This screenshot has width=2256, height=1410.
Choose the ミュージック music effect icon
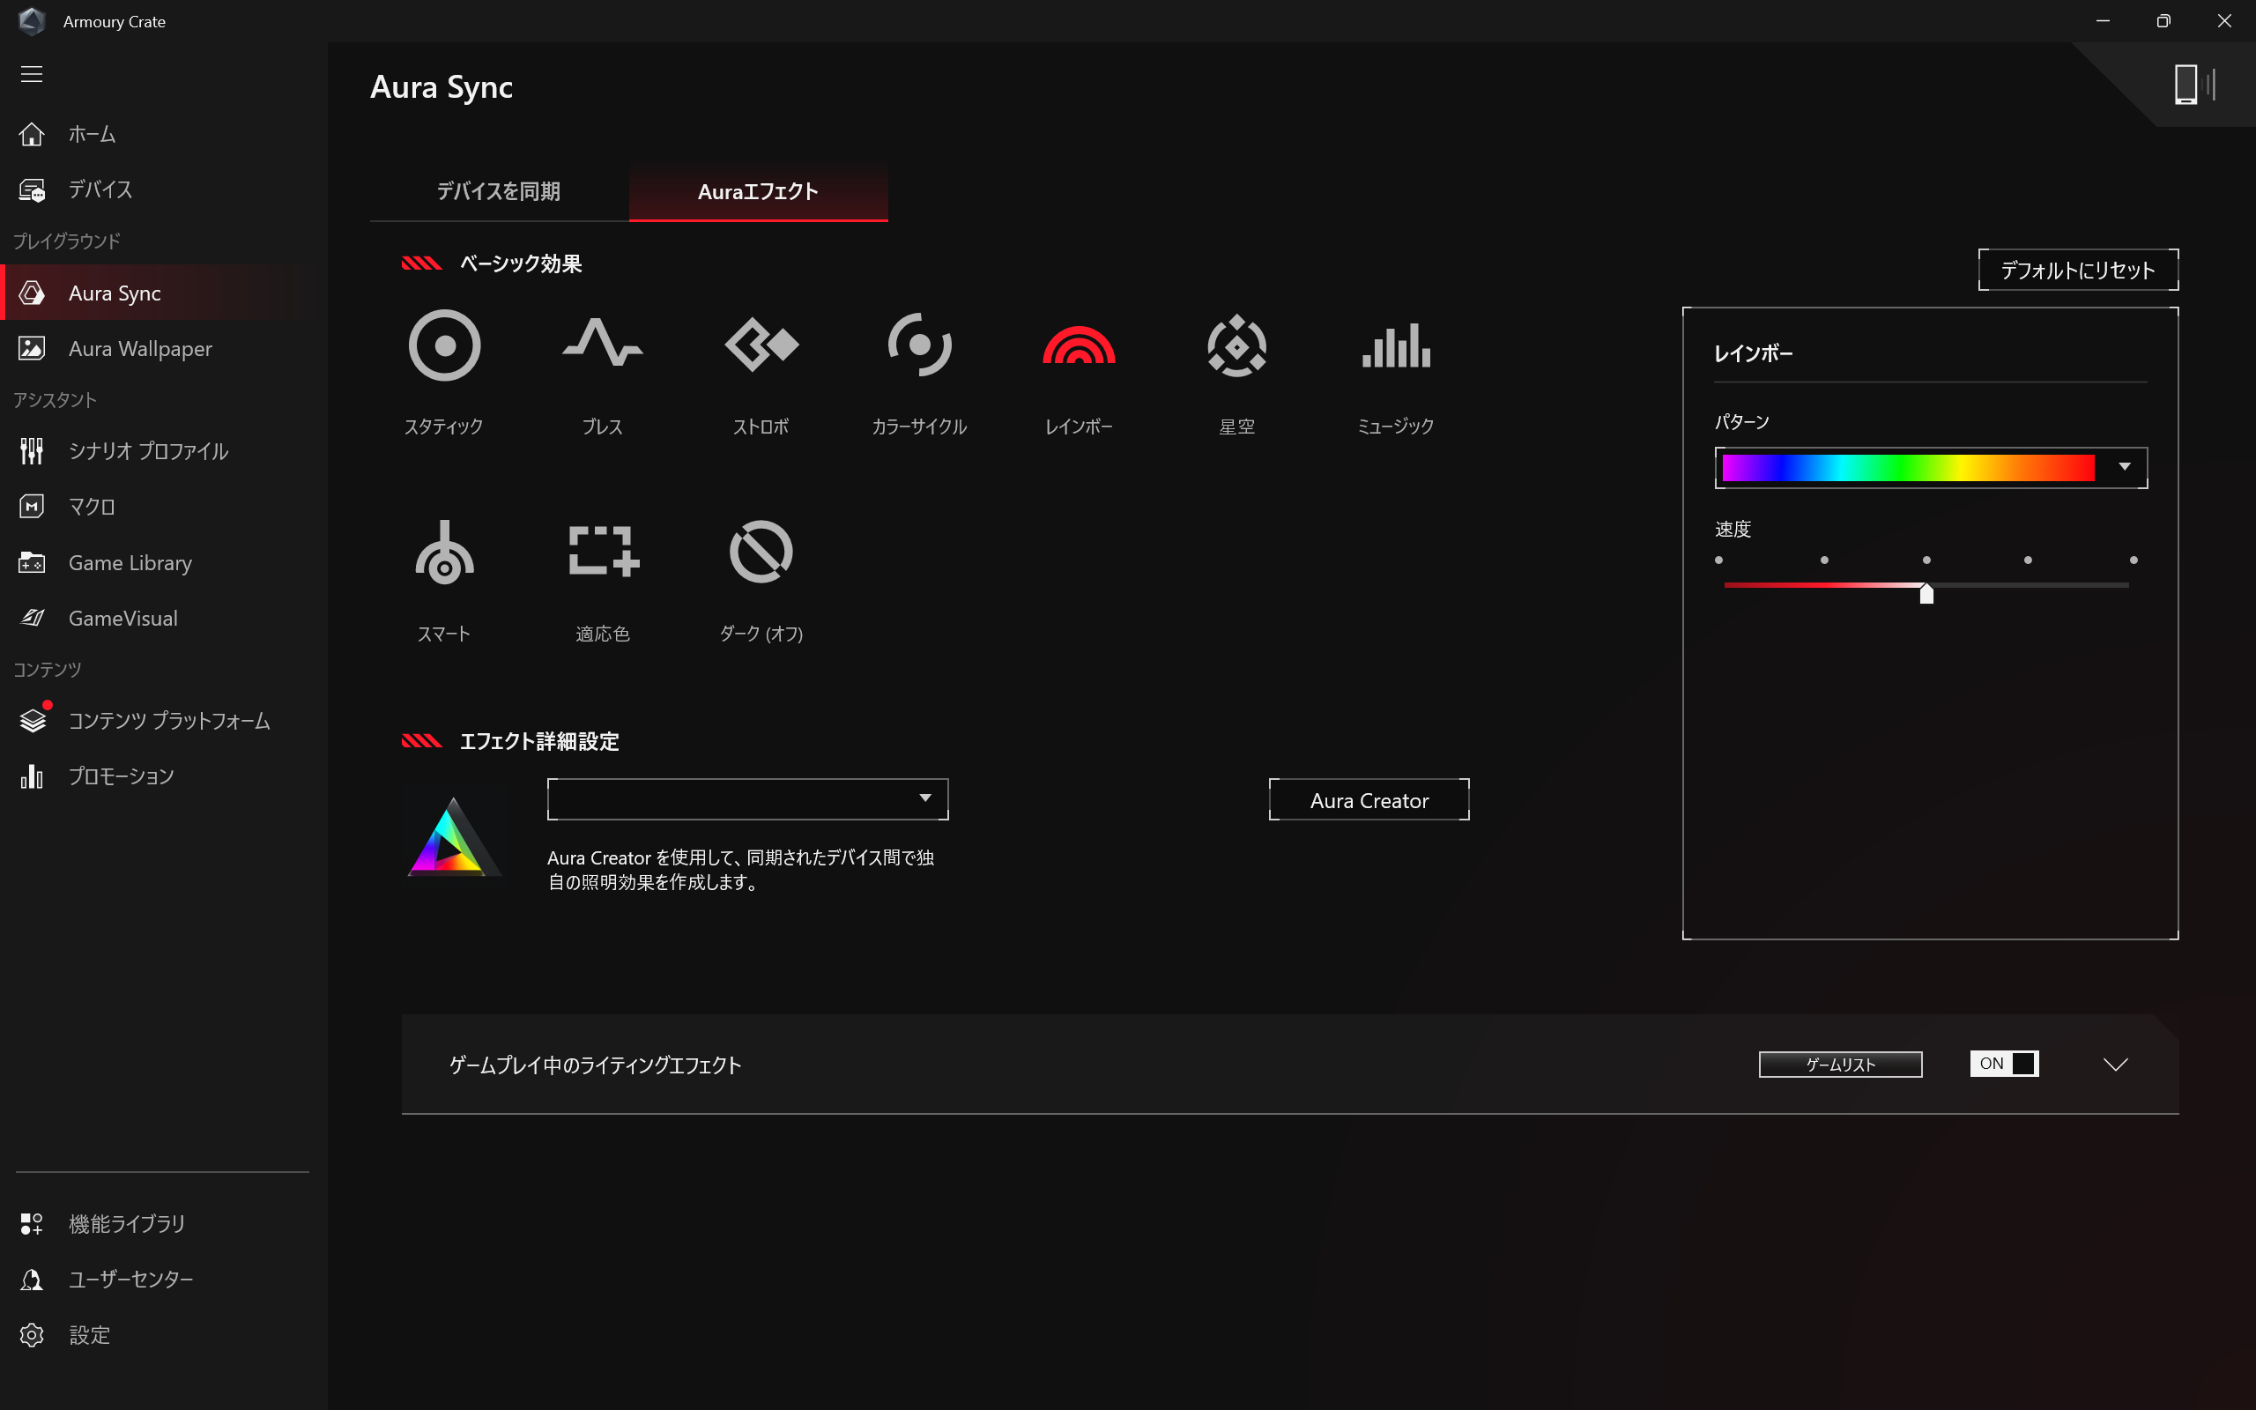pos(1395,346)
